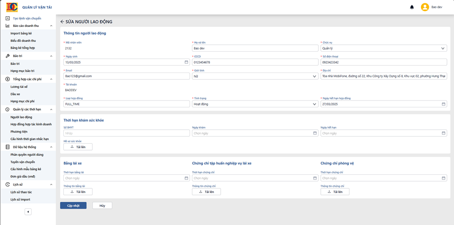Open calendar icon in Ngày hết hạn hợp đồng

click(x=443, y=104)
